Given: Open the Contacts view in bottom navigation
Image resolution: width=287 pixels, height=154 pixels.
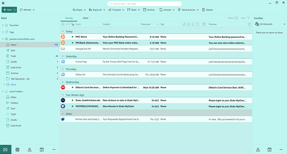Looking at the screenshot, I should point(30,149).
